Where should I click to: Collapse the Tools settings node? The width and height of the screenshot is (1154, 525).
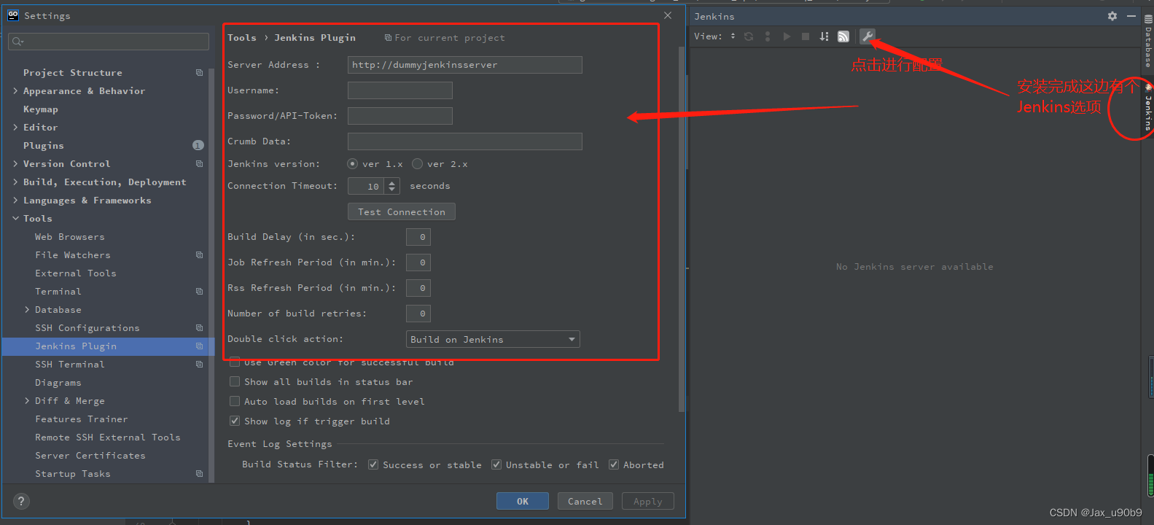[x=15, y=219]
